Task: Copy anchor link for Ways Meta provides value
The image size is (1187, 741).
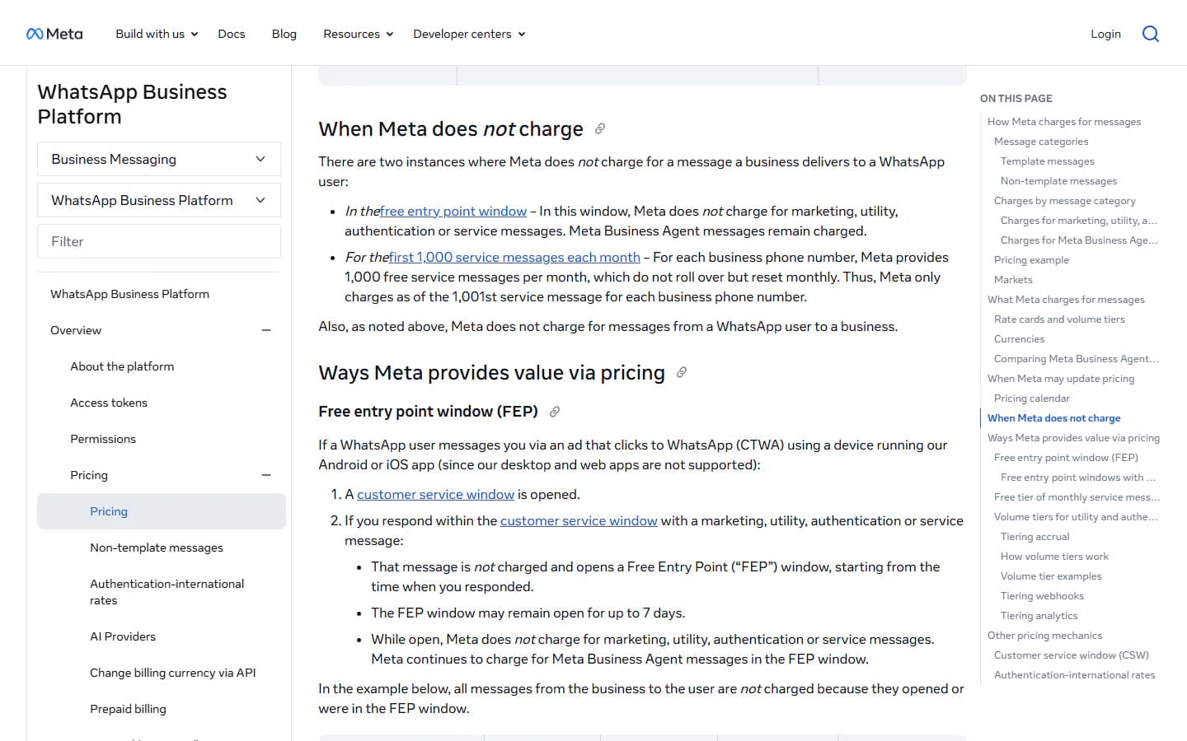Action: (682, 372)
